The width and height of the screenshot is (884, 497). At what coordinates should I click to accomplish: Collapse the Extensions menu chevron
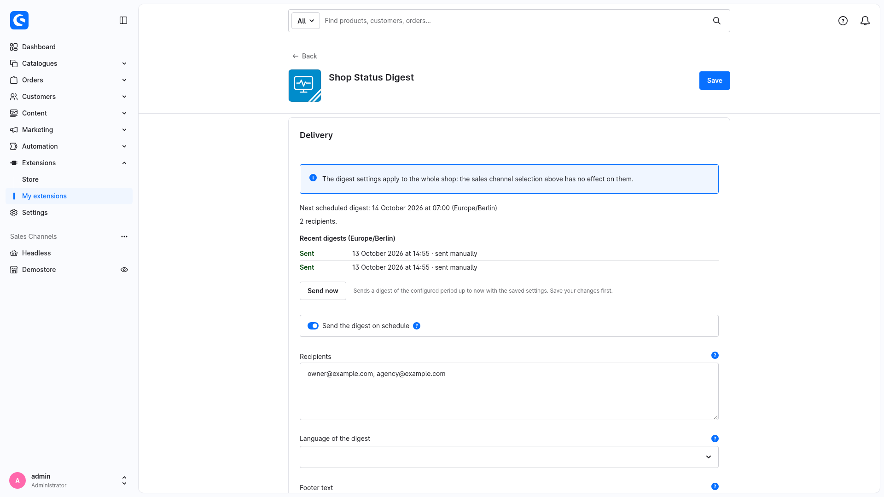pos(124,163)
